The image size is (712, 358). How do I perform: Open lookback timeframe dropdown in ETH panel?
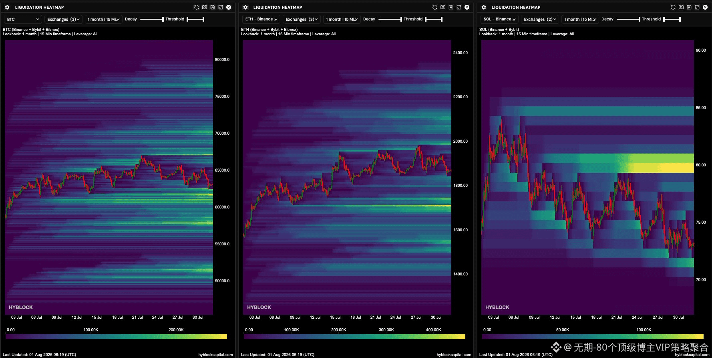[342, 19]
